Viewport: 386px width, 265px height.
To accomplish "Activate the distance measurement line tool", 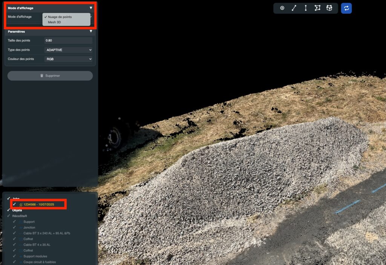I will coord(294,8).
